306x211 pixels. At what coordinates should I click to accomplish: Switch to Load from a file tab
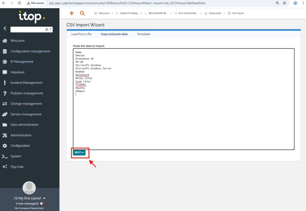point(81,34)
